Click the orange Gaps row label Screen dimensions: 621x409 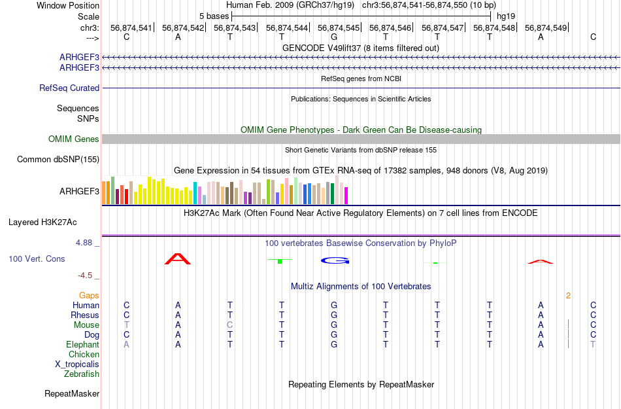tap(89, 296)
